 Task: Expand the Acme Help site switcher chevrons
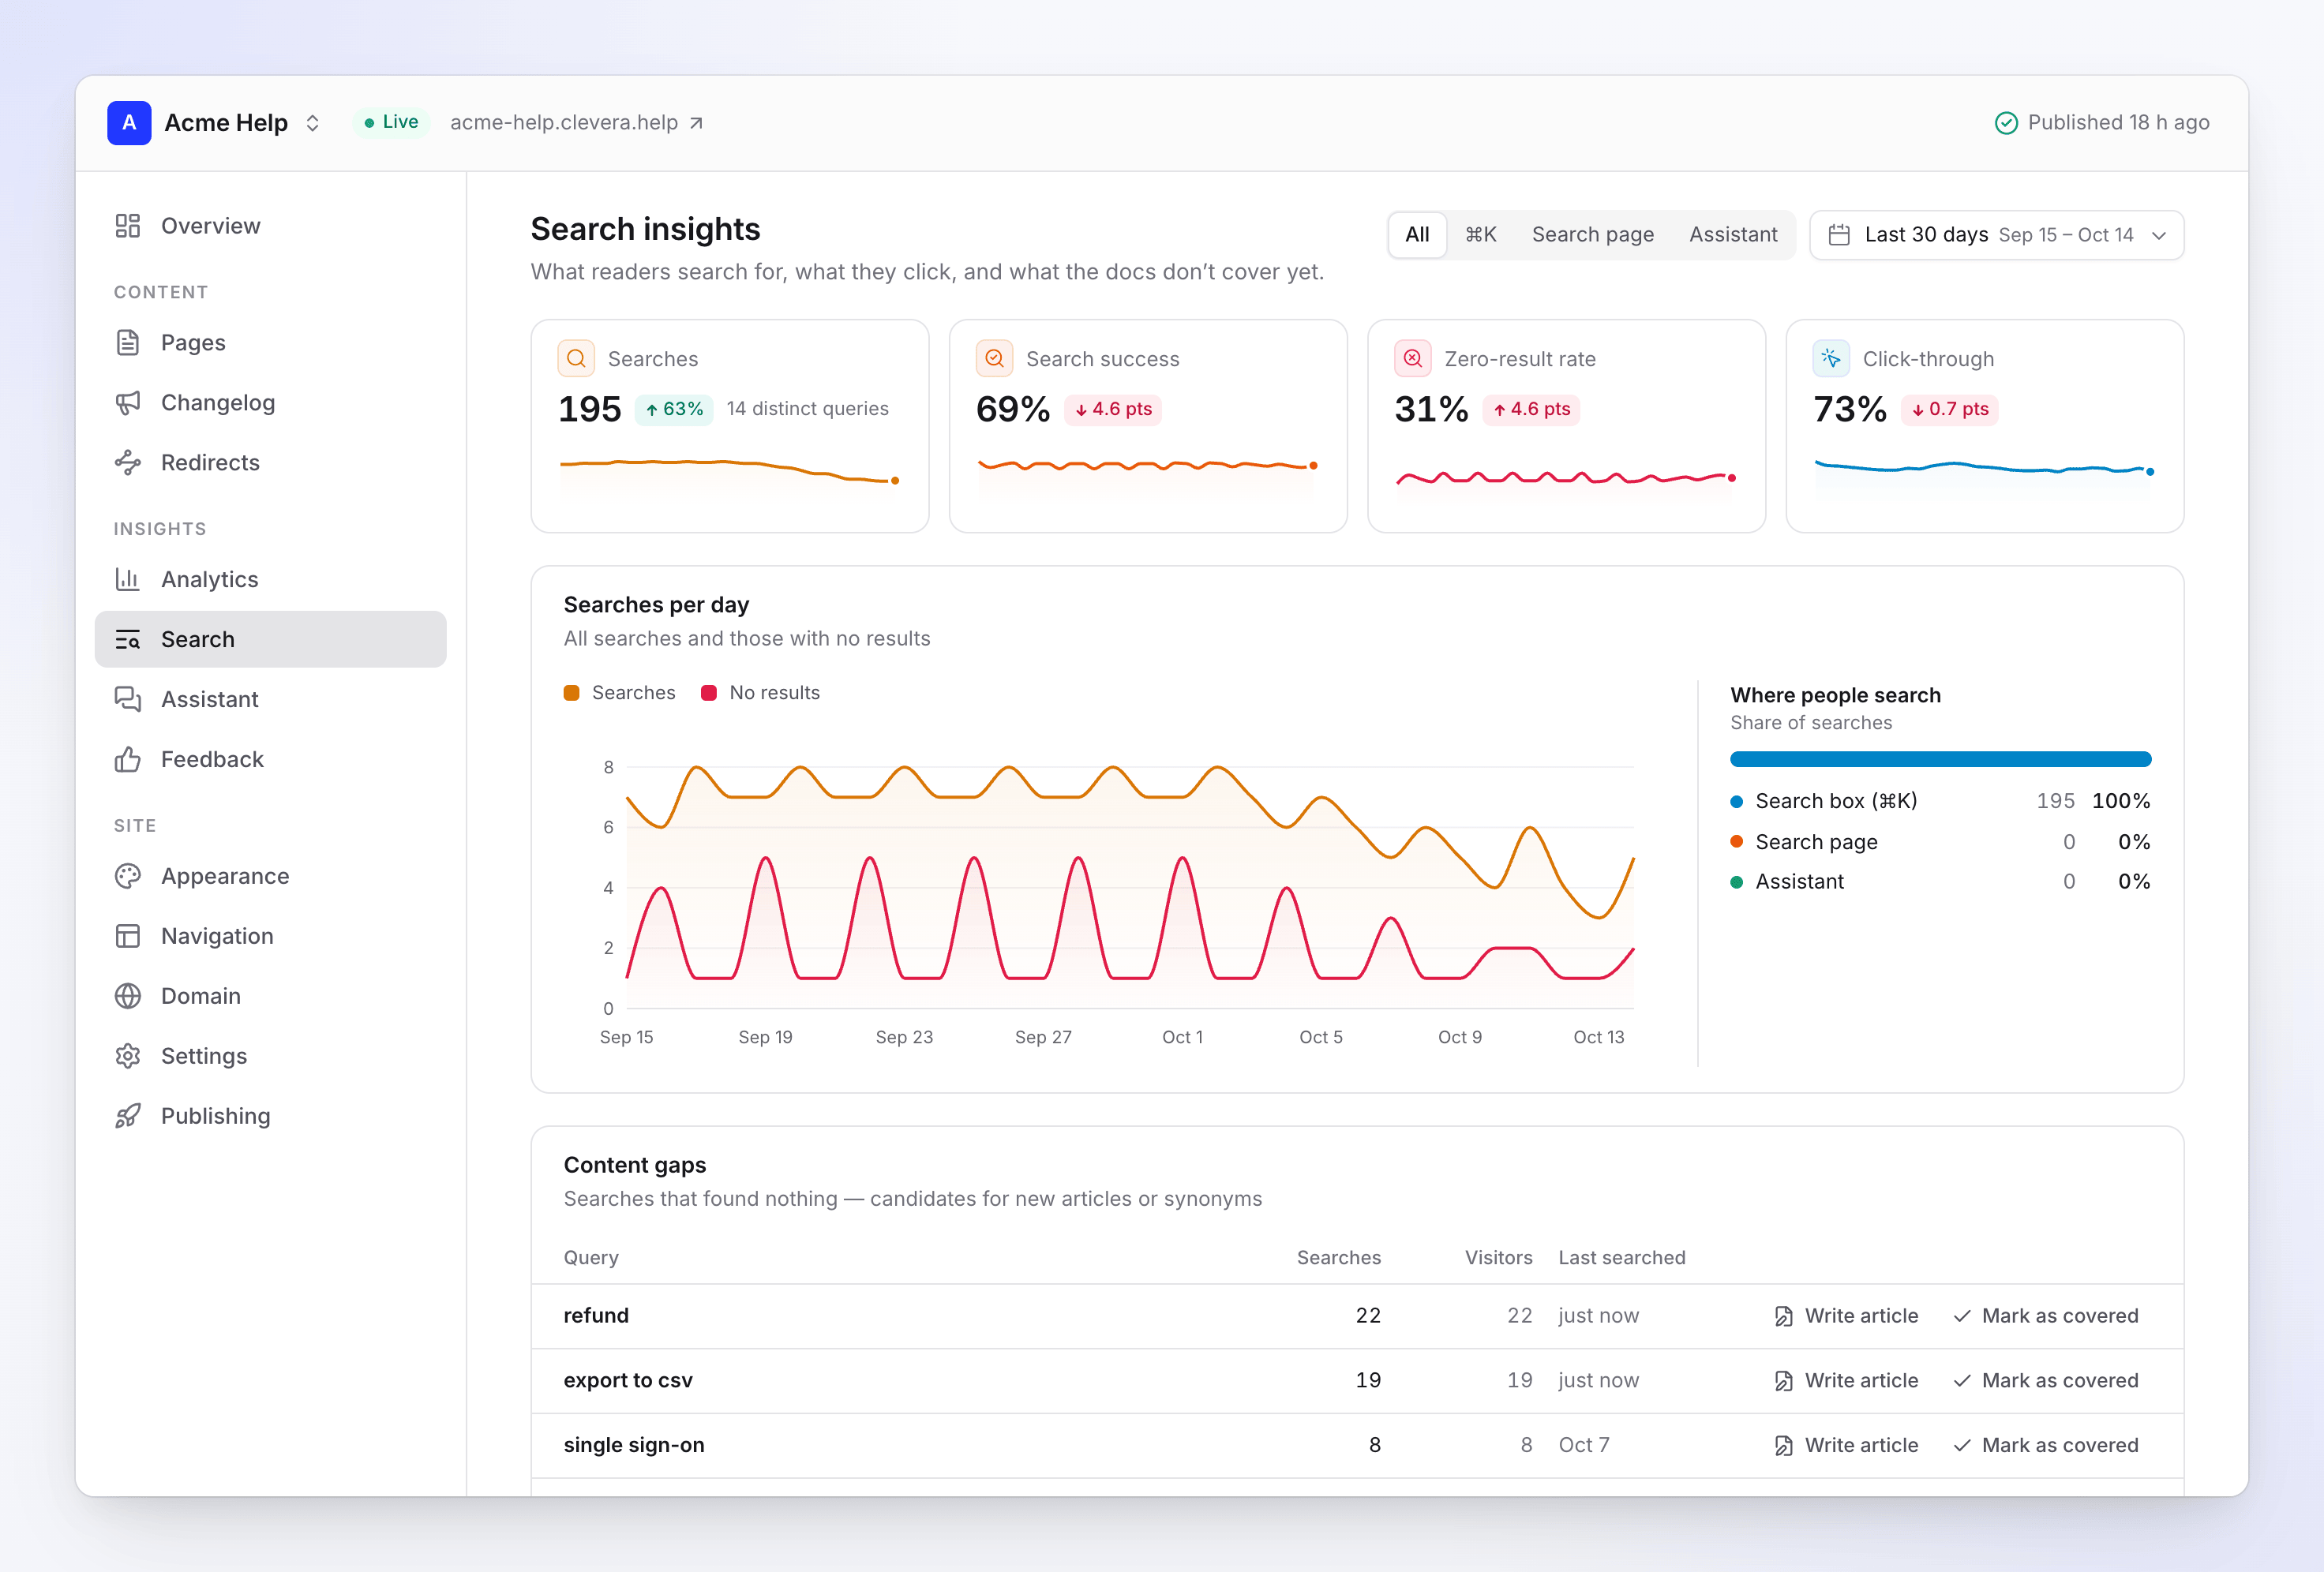[313, 123]
